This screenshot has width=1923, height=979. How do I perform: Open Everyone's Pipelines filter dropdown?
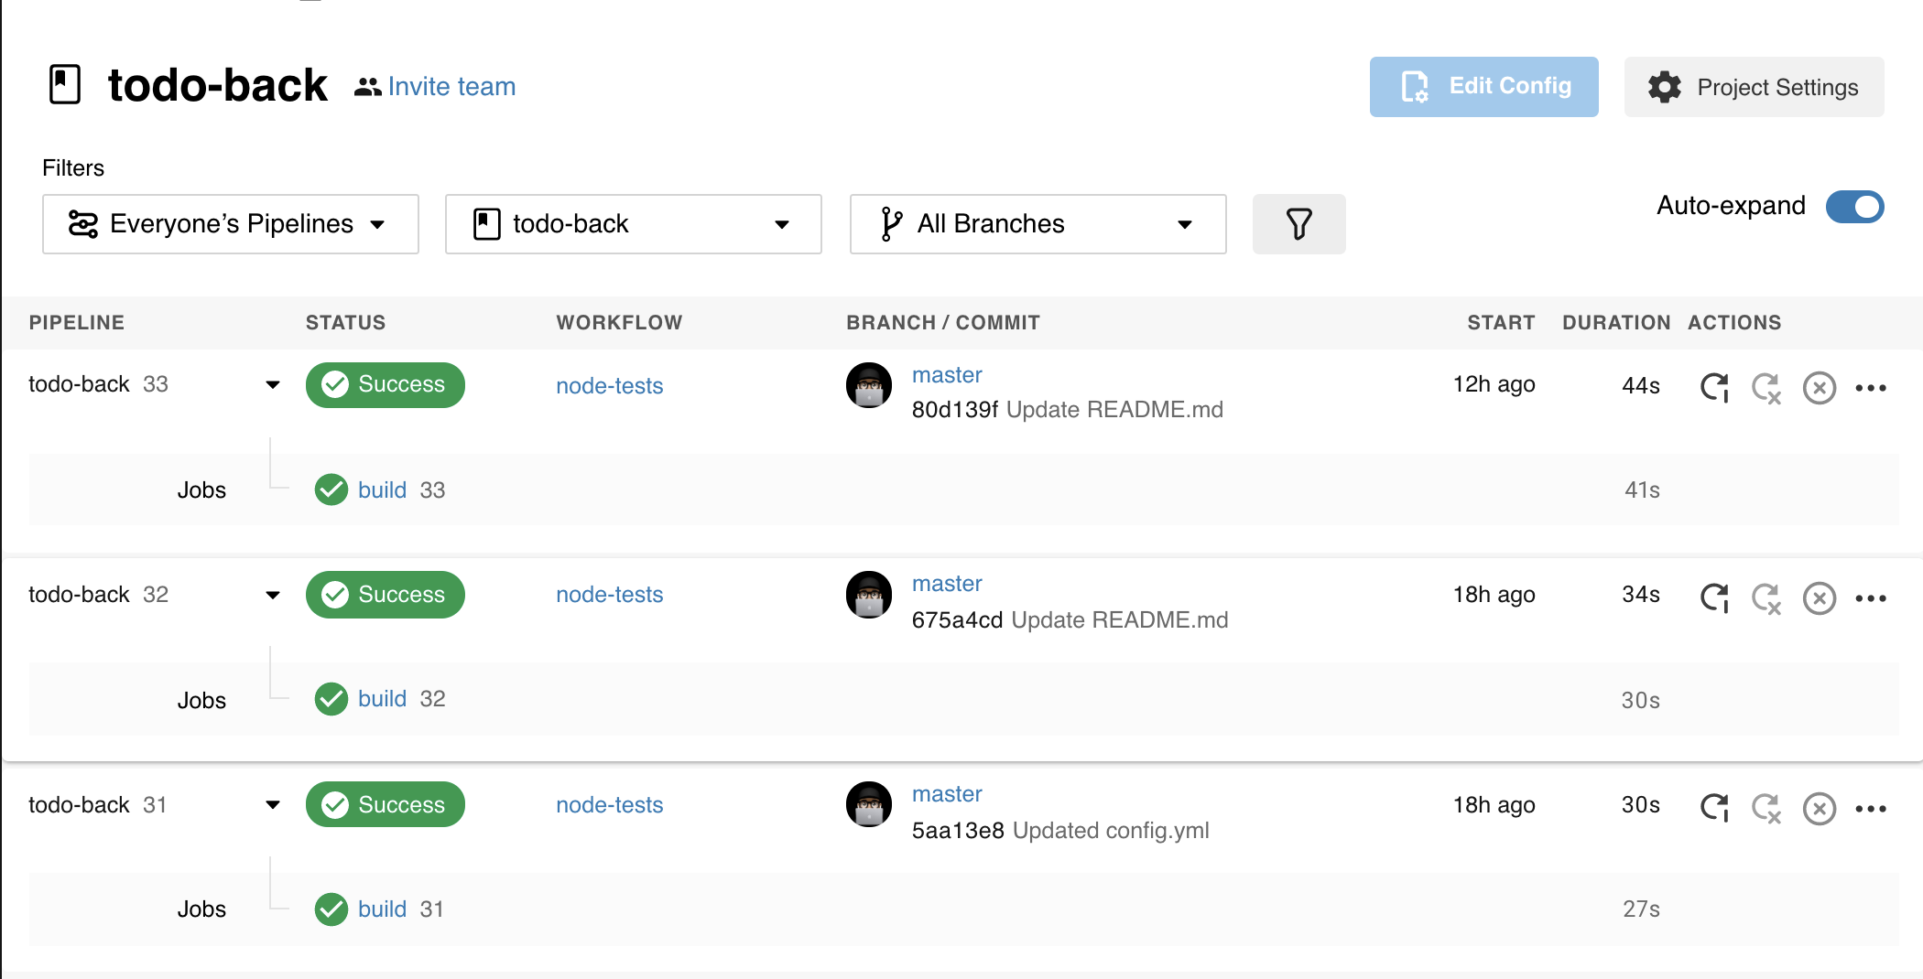[231, 224]
